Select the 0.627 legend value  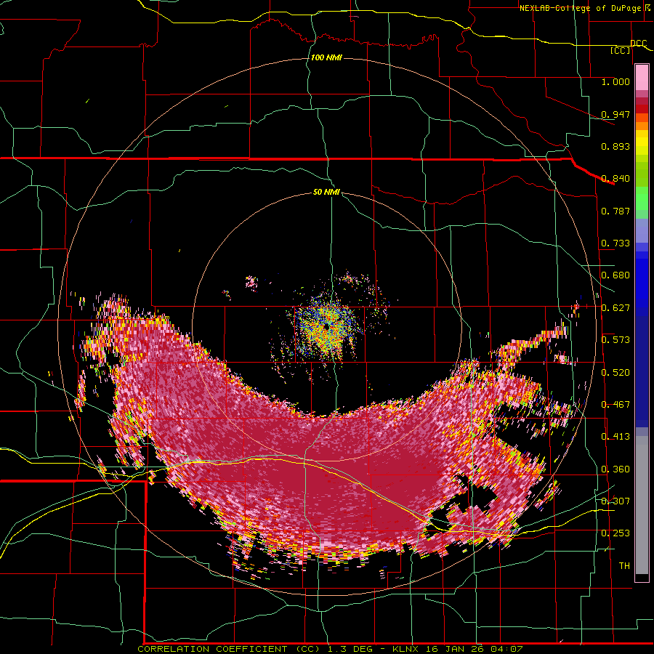(615, 308)
